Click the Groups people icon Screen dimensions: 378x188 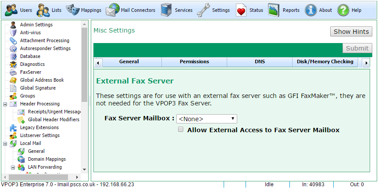[13, 96]
